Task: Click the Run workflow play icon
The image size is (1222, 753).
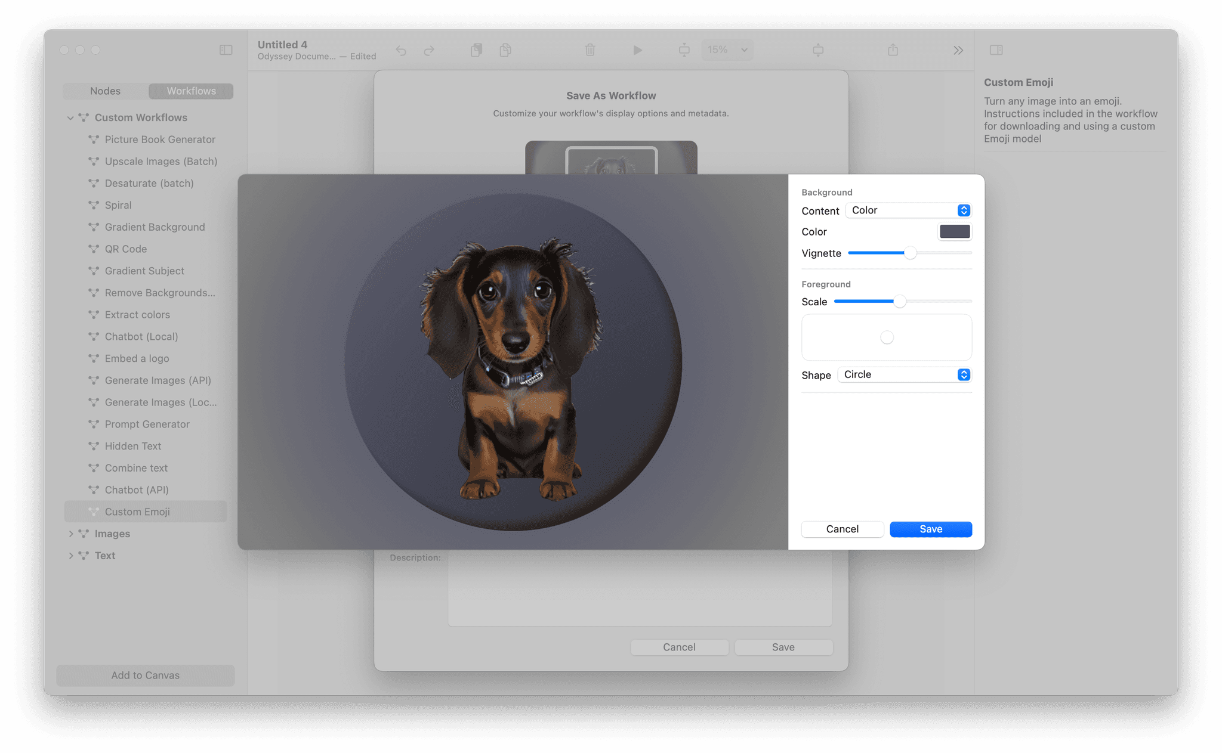Action: coord(637,50)
